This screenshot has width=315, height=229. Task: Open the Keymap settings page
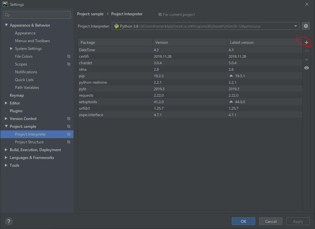[17, 95]
